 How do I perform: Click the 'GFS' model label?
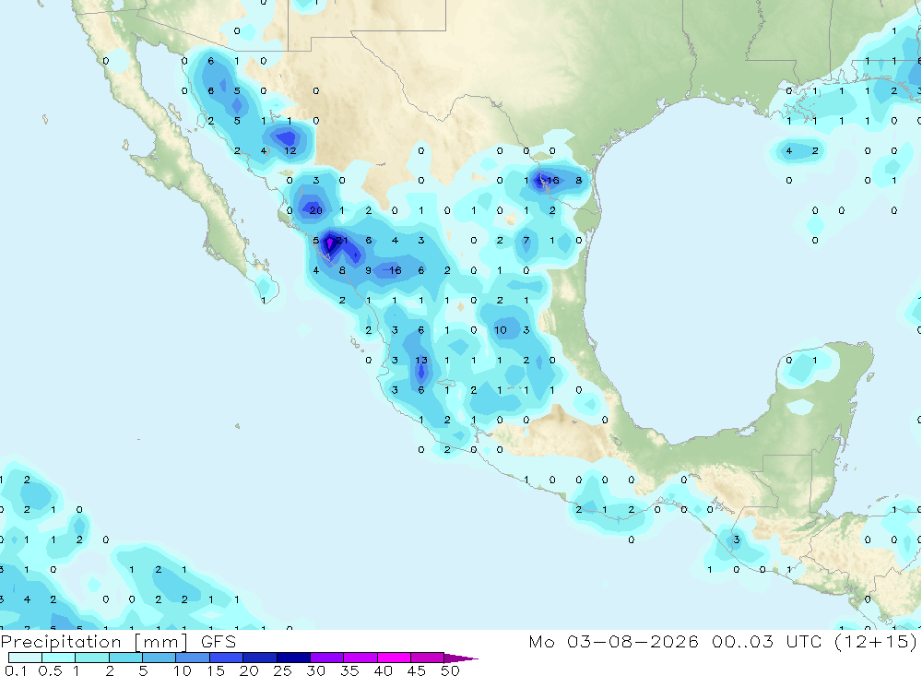coord(219,642)
